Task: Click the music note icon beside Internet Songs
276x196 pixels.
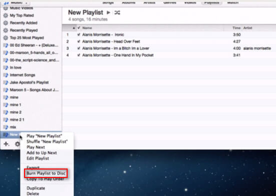Action: [x=6, y=75]
